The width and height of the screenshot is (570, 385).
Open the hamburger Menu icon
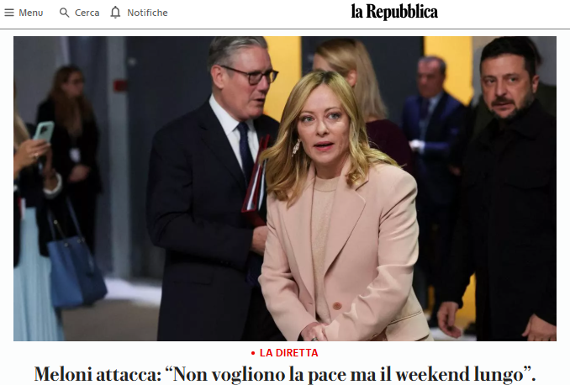click(9, 13)
